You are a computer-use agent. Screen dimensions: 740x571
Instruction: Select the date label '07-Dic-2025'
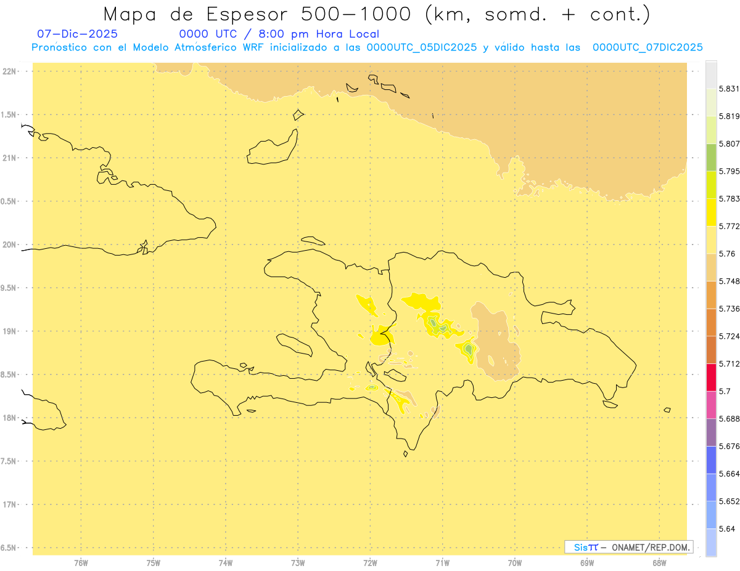tap(78, 34)
